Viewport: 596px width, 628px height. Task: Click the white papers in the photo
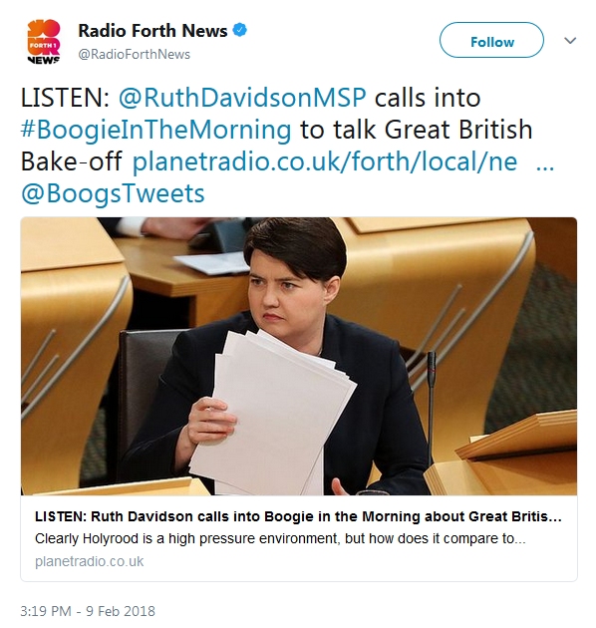[272, 413]
